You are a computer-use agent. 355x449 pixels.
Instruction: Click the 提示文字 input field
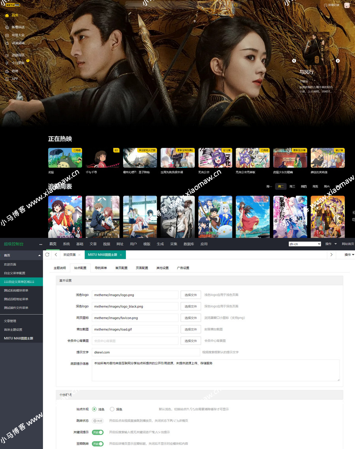(x=146, y=352)
